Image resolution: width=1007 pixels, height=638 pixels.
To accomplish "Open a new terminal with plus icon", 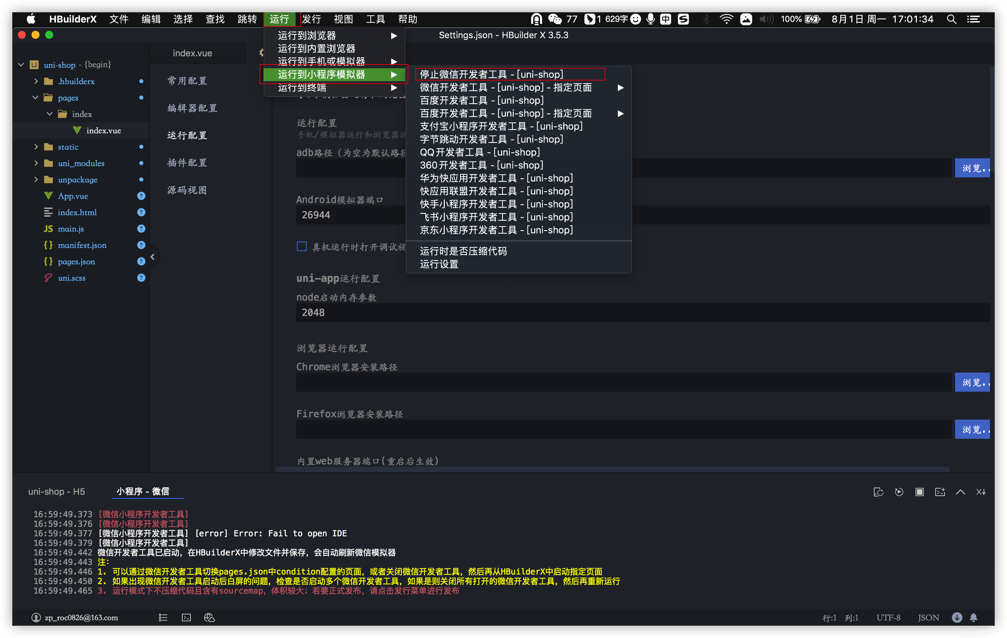I will point(940,492).
